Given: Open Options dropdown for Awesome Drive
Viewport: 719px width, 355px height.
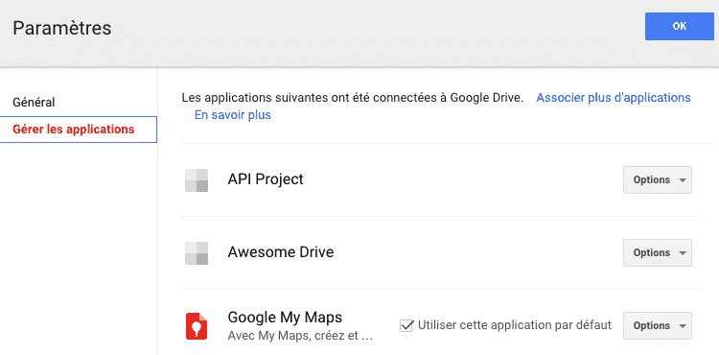Looking at the screenshot, I should point(657,252).
